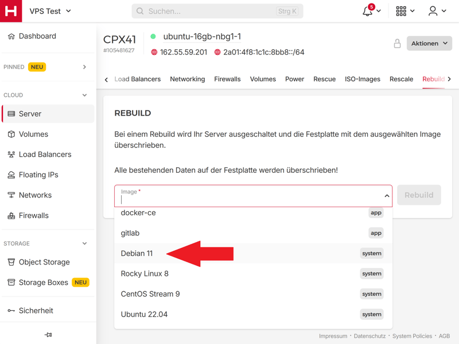
Task: Click the Suchen search field
Action: [217, 11]
